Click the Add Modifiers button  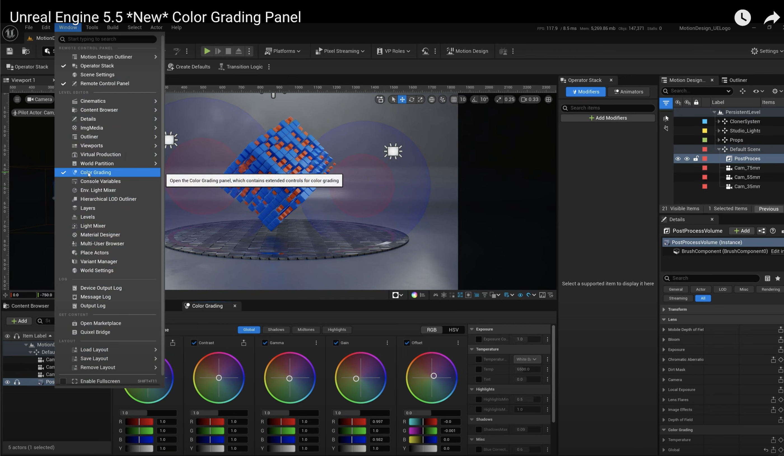(x=607, y=118)
